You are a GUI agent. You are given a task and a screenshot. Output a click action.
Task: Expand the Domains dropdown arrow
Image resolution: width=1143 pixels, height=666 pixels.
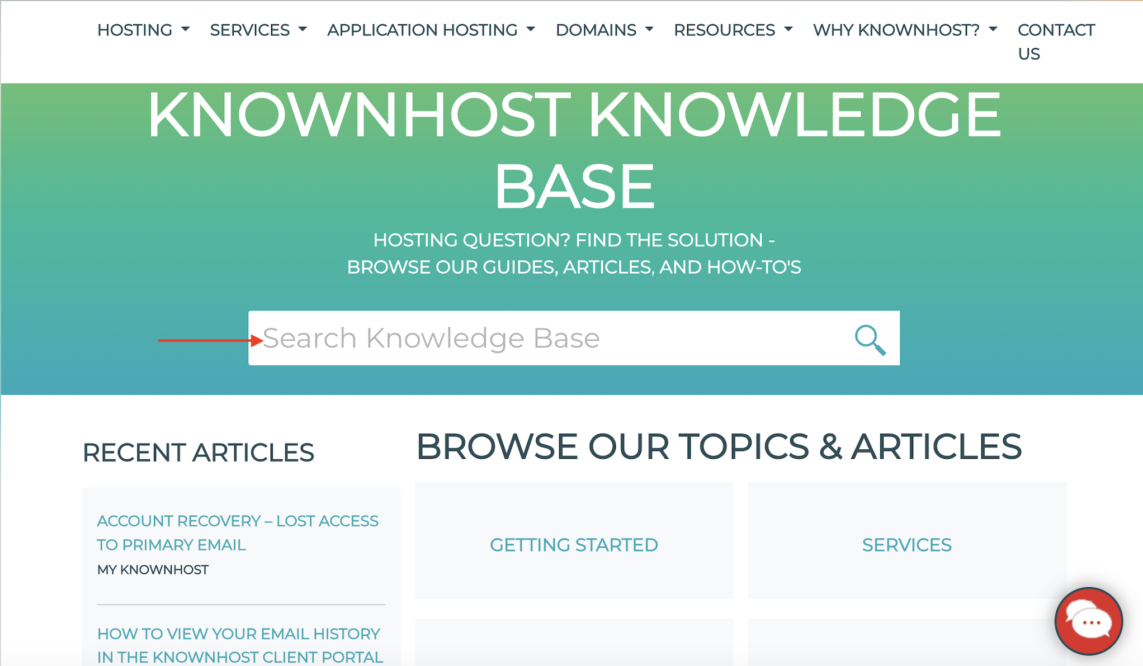(x=649, y=29)
